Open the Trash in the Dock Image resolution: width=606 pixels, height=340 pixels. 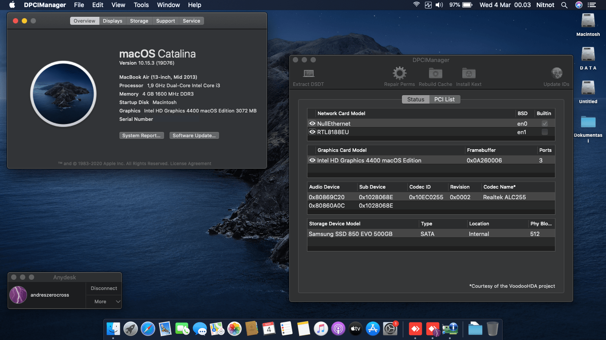click(x=492, y=328)
